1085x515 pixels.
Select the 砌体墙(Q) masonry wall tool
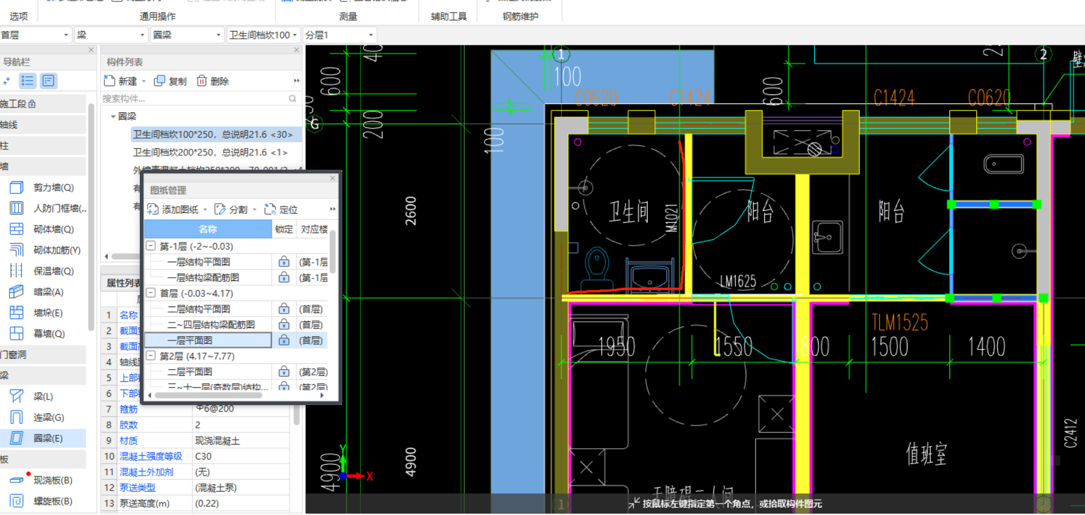tap(43, 229)
